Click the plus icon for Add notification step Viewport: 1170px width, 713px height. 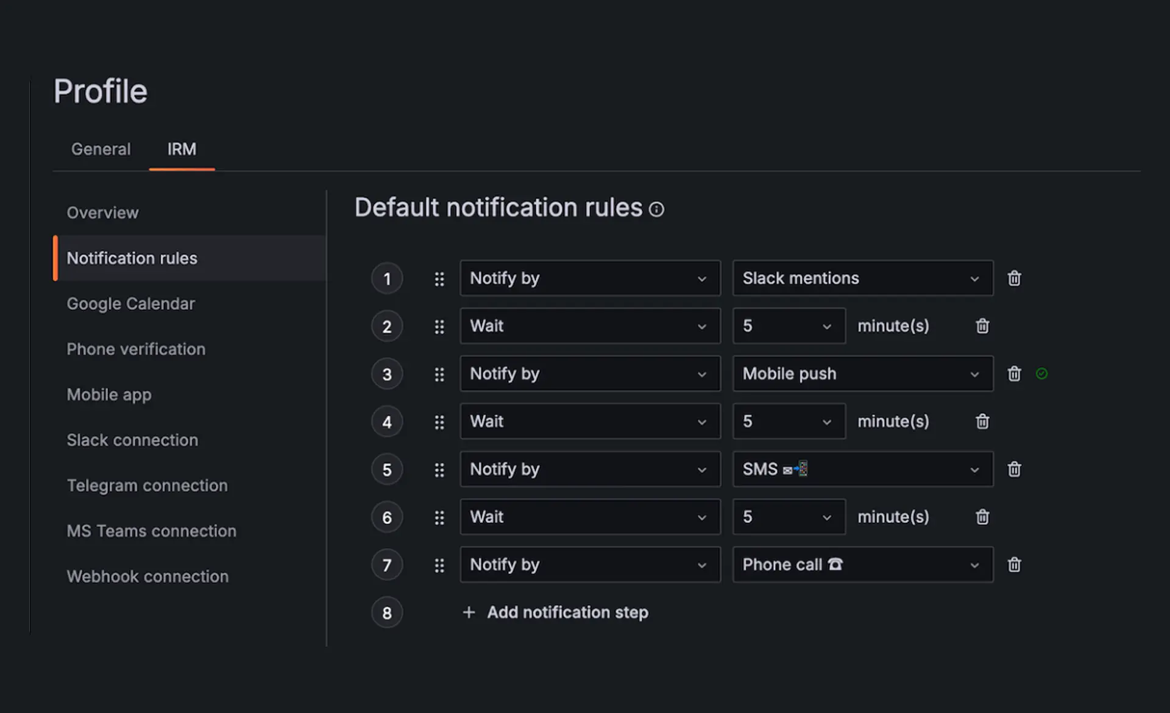469,612
